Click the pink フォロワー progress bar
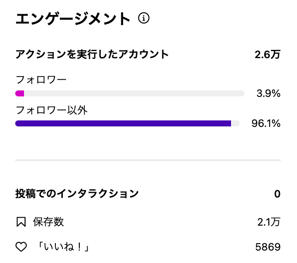 click(20, 94)
